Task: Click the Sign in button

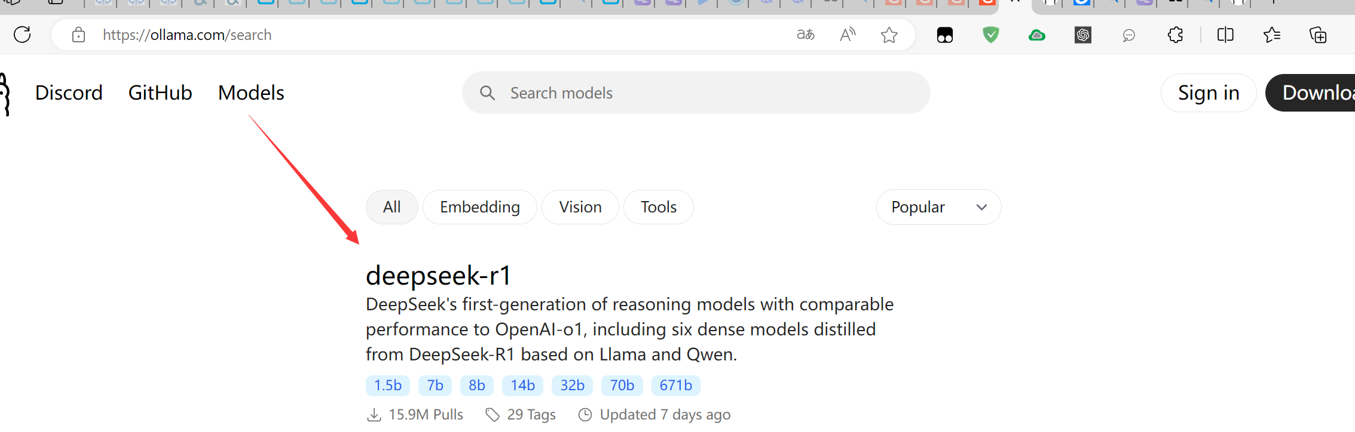Action: tap(1209, 92)
